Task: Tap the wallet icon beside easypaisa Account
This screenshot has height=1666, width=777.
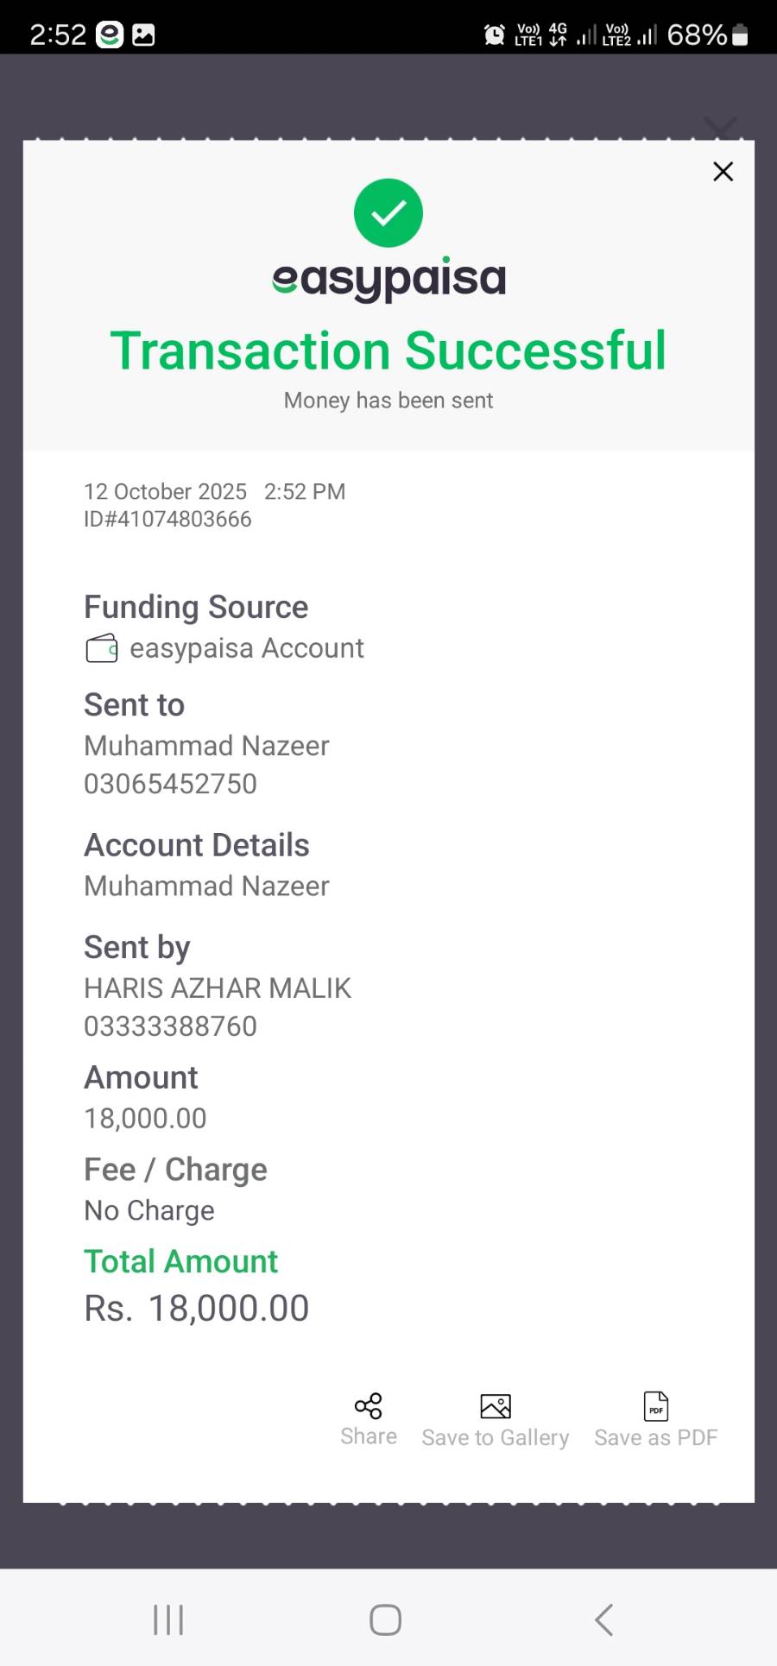Action: 102,648
